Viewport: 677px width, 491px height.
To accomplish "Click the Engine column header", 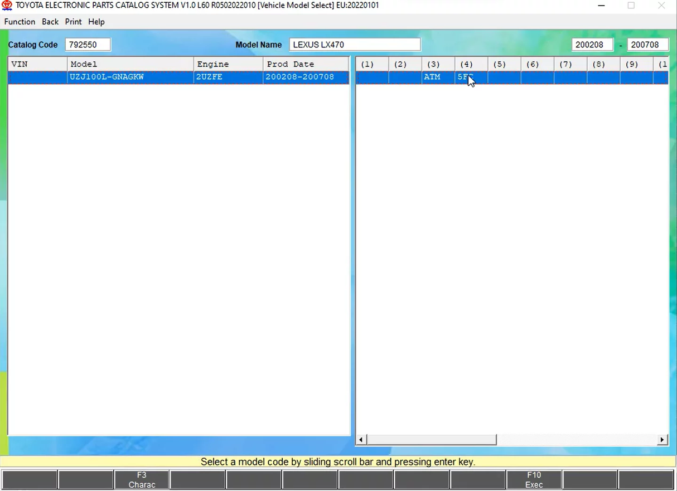I will point(228,64).
